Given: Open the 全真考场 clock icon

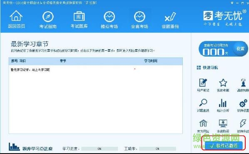Looking at the screenshot, I should (139, 17).
